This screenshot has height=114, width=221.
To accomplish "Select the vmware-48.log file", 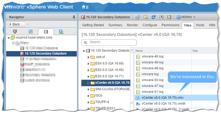I will pyautogui.click(x=153, y=68).
